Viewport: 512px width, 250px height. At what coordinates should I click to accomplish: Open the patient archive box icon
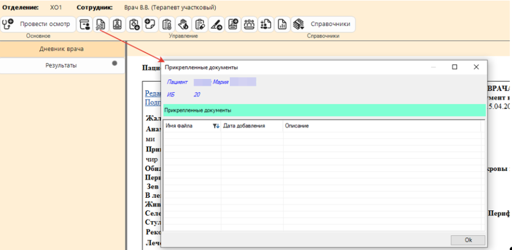(85, 24)
